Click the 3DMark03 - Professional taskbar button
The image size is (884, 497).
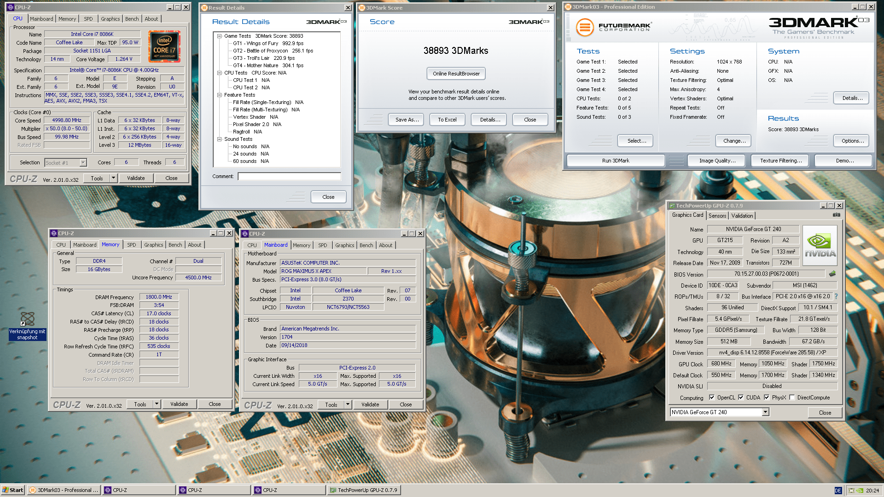64,490
